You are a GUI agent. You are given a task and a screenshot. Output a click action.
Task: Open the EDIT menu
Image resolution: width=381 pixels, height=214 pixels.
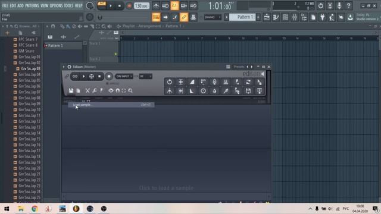(x=13, y=5)
